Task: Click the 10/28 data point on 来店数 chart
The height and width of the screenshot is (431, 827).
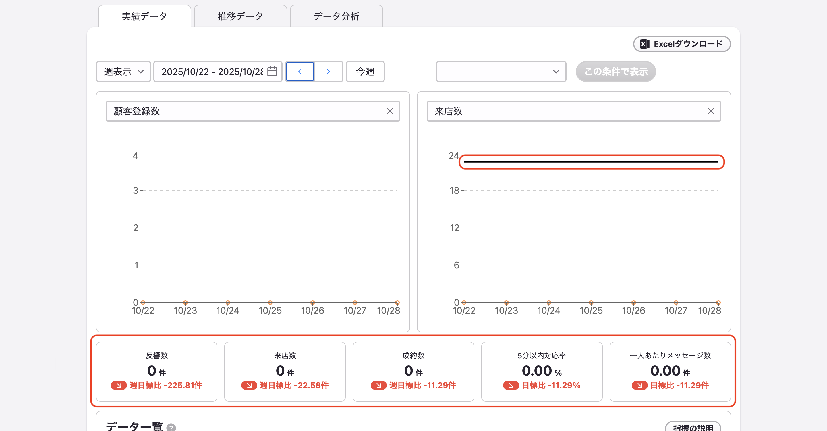Action: (718, 303)
